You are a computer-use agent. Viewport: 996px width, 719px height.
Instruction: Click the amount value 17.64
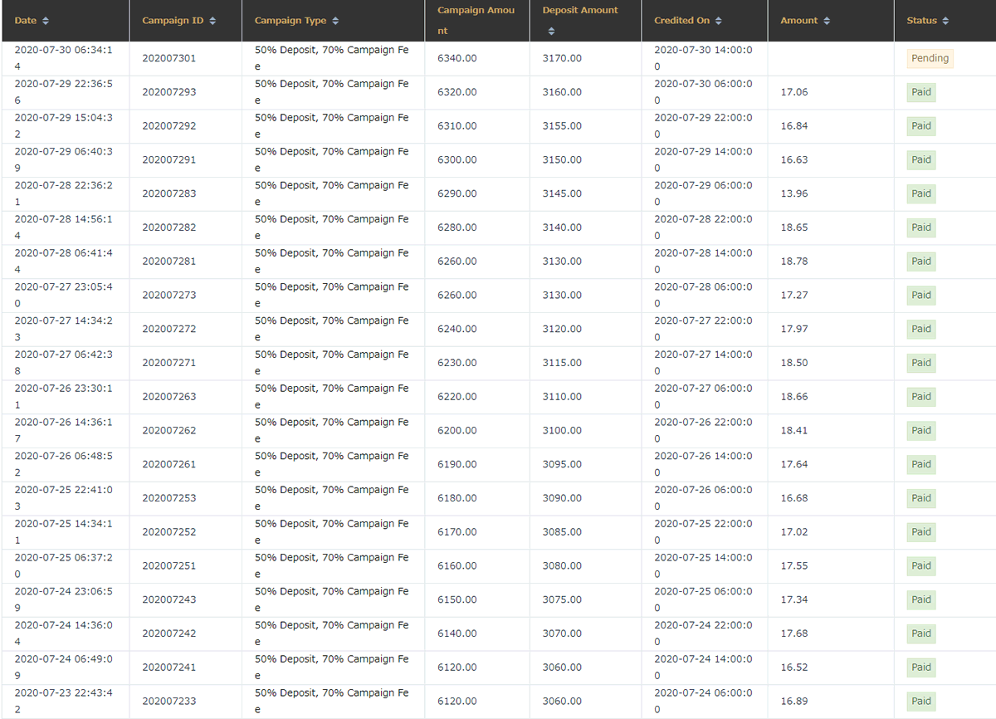794,464
